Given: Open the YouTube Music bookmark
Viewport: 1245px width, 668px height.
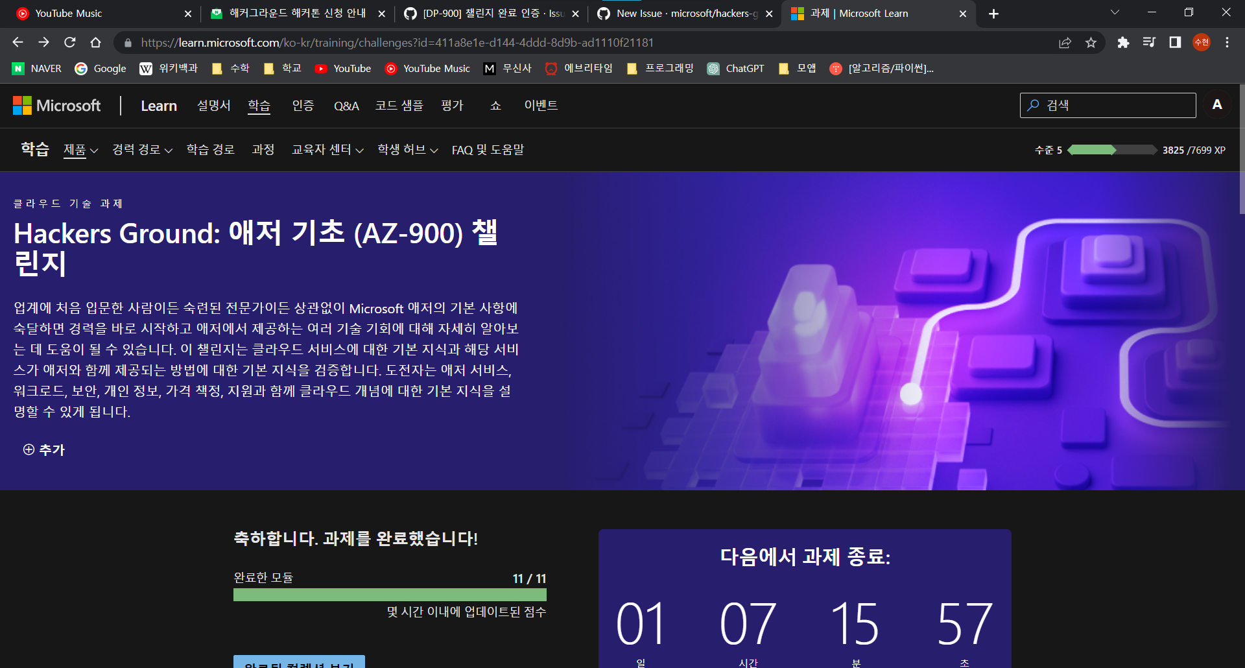Looking at the screenshot, I should (x=427, y=68).
